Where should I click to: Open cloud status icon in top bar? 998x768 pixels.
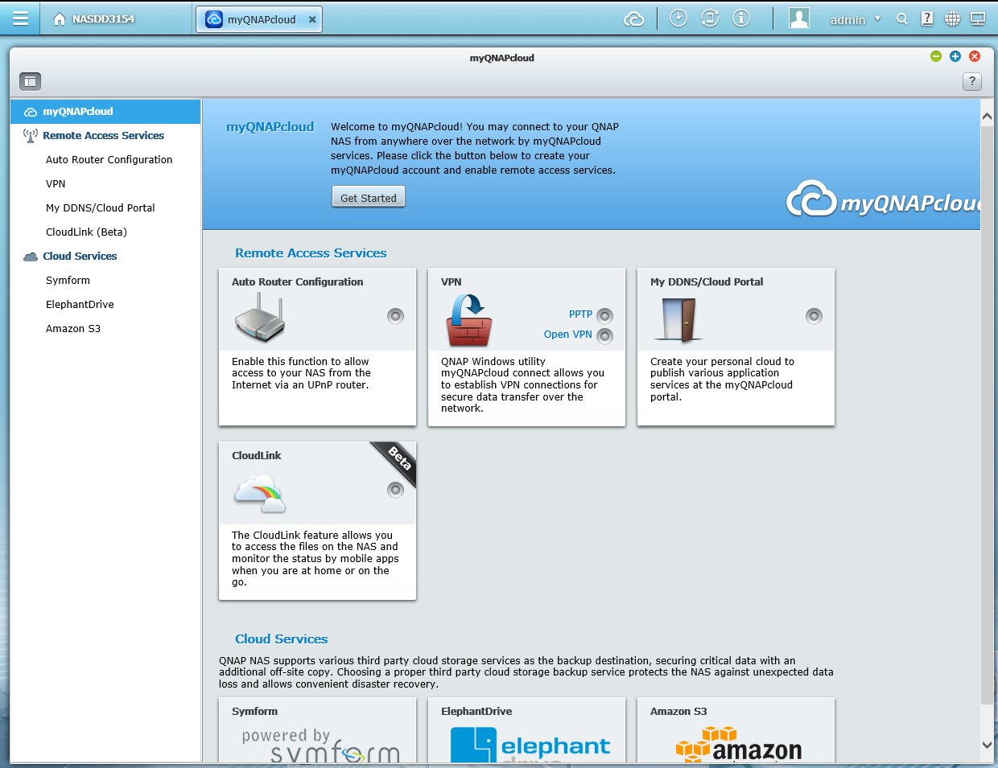click(x=634, y=19)
